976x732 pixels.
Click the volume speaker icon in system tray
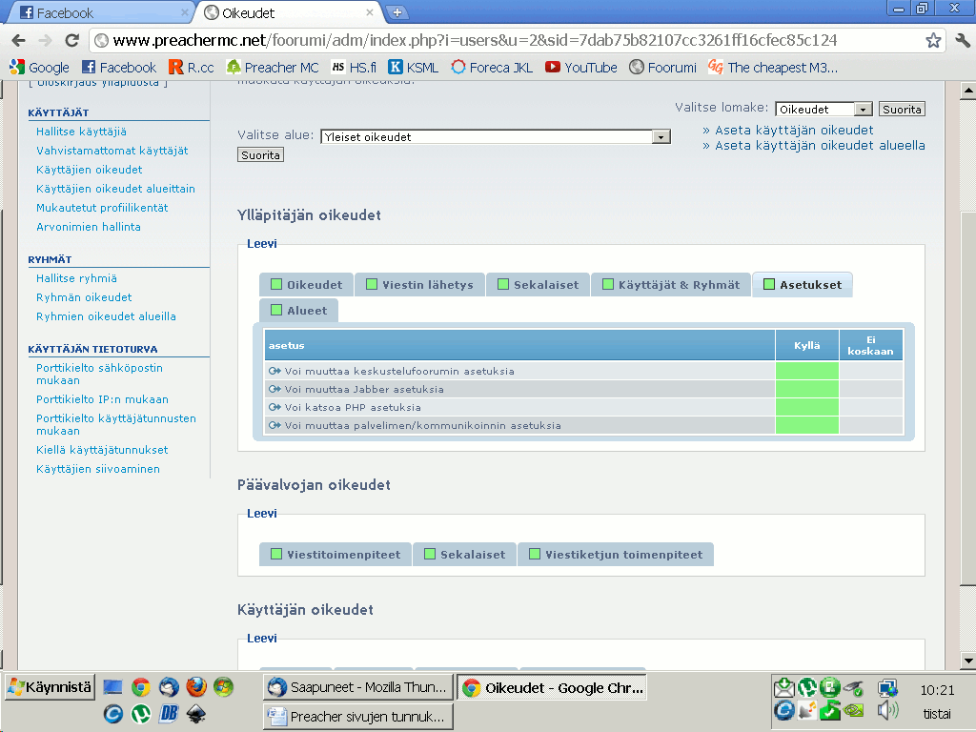[x=887, y=710]
